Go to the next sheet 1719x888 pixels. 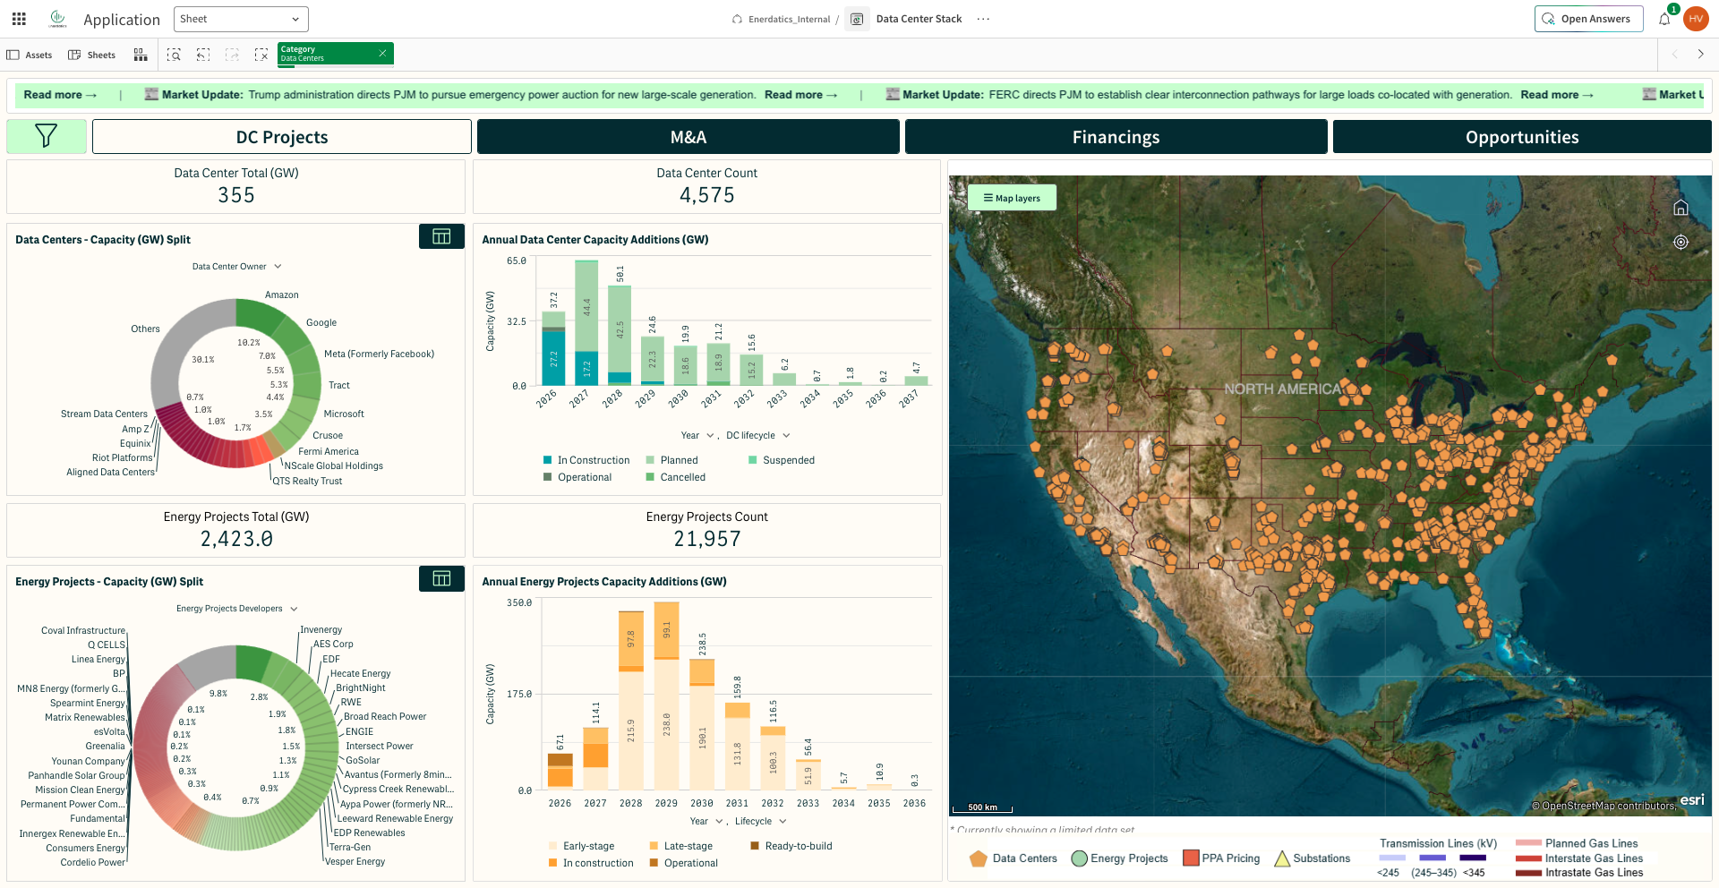point(1701,55)
